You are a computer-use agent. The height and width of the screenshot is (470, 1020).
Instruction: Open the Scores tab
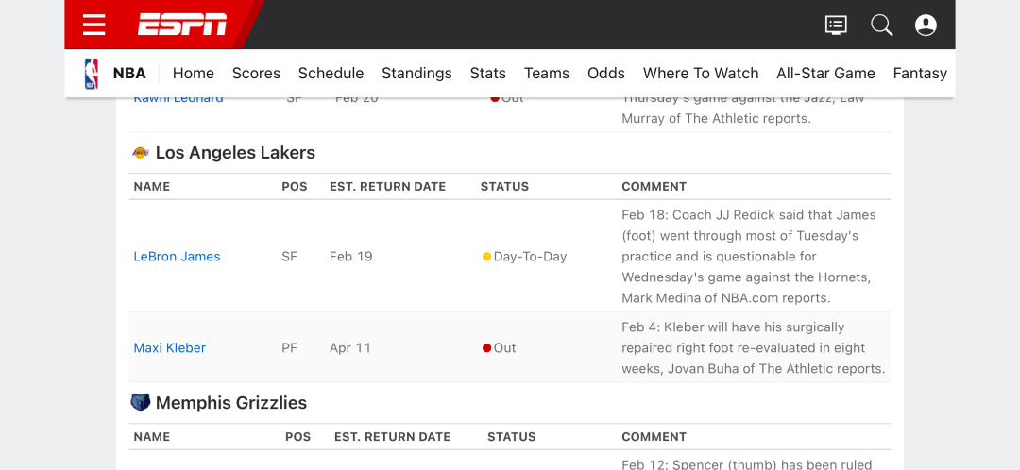pyautogui.click(x=256, y=74)
